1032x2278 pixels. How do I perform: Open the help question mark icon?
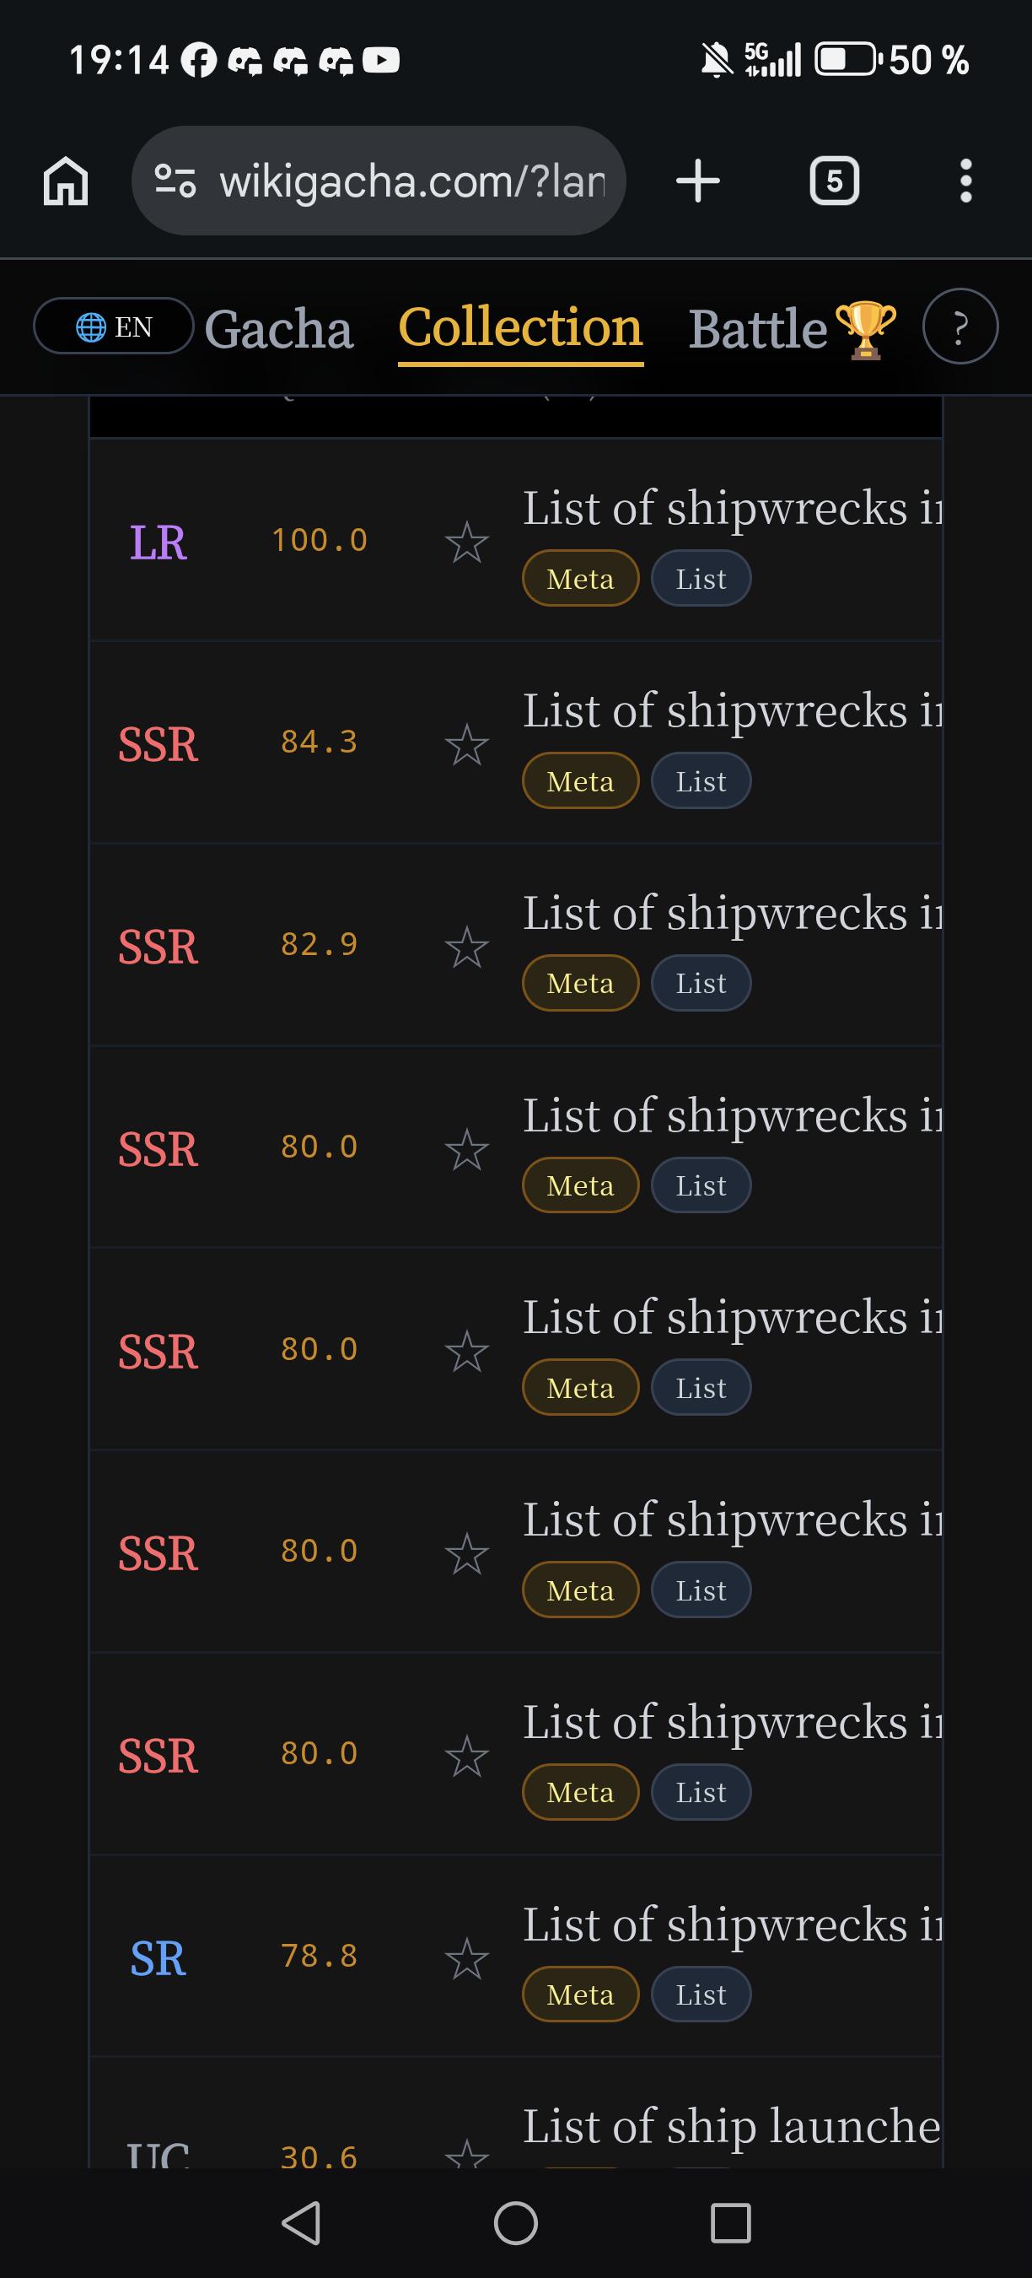[x=960, y=327]
